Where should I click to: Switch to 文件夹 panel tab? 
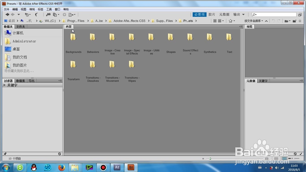[21, 27]
